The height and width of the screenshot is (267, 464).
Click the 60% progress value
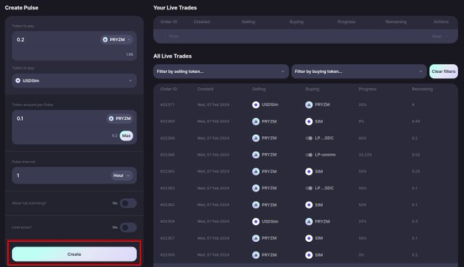coord(362,138)
